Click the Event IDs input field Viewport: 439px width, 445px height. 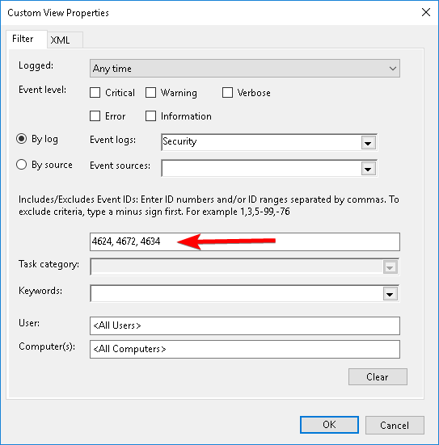click(x=245, y=241)
